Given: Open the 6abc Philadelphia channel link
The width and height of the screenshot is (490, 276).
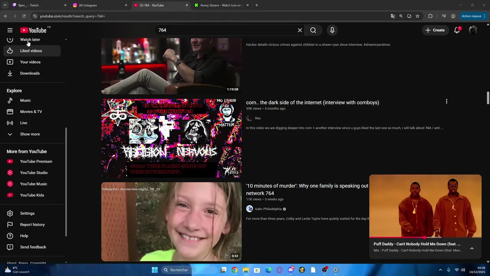Looking at the screenshot, I should pyautogui.click(x=268, y=209).
